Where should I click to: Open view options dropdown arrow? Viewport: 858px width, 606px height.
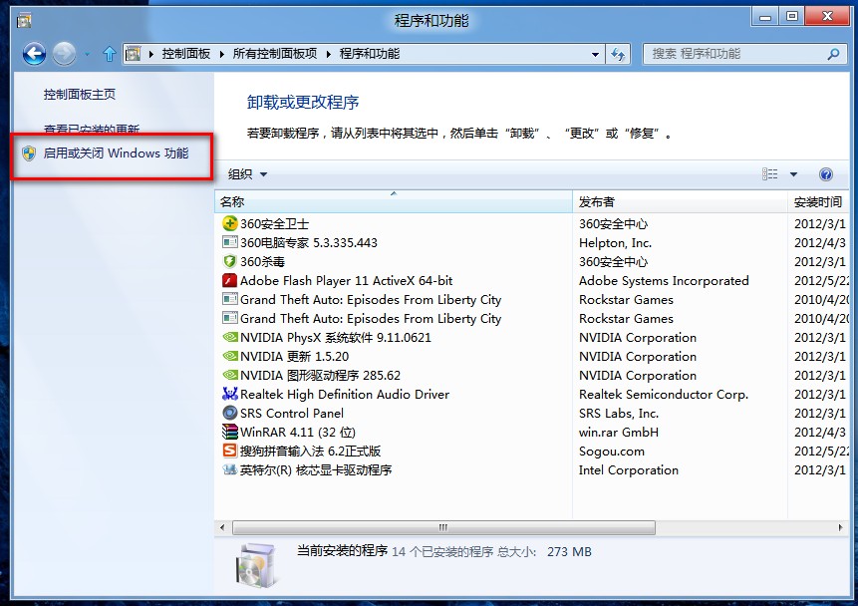tap(793, 174)
